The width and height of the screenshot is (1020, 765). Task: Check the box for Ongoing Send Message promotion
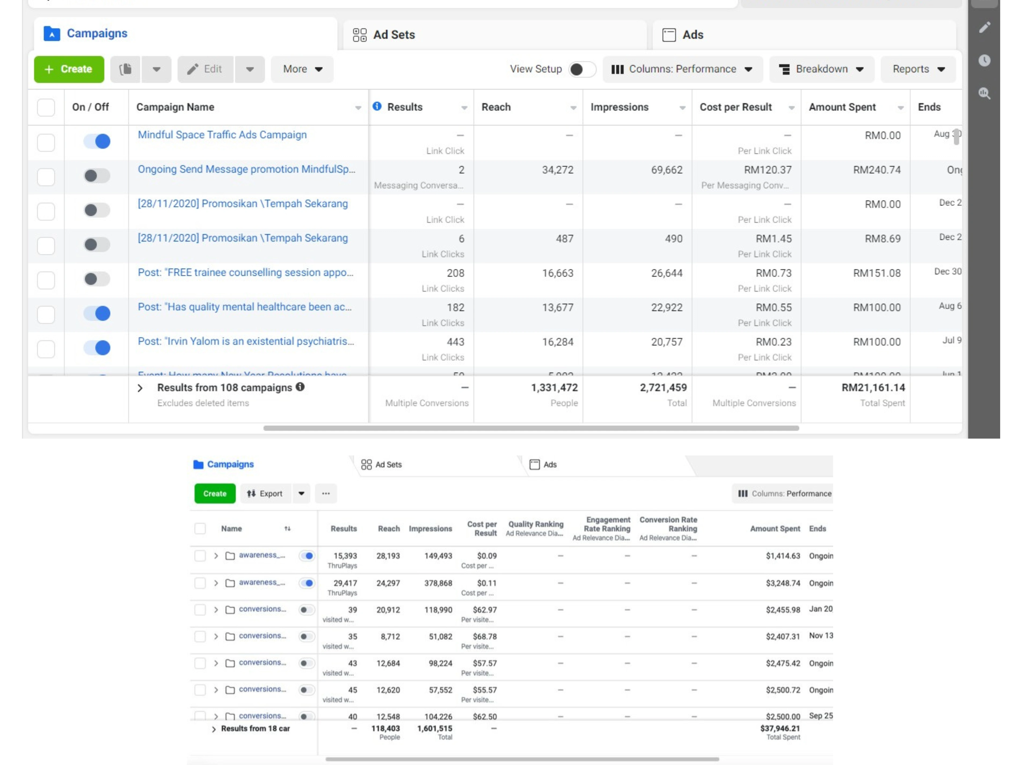pos(46,177)
